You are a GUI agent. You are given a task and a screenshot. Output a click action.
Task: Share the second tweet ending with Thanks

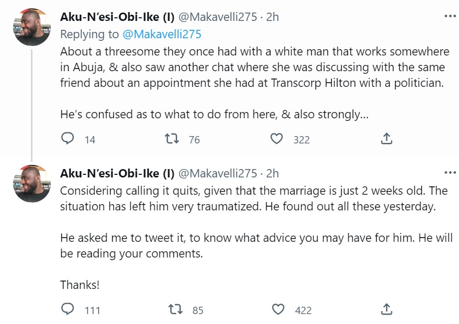[386, 309]
